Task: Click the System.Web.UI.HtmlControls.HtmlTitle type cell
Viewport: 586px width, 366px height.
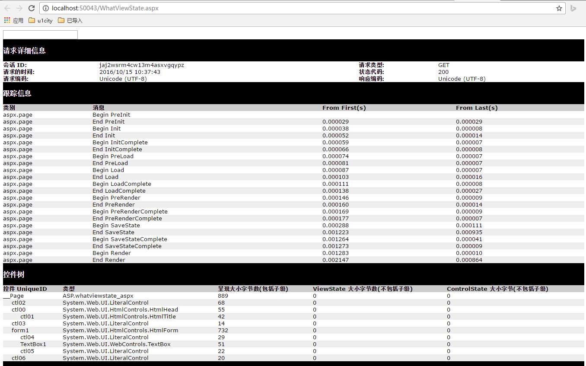Action: coord(119,316)
